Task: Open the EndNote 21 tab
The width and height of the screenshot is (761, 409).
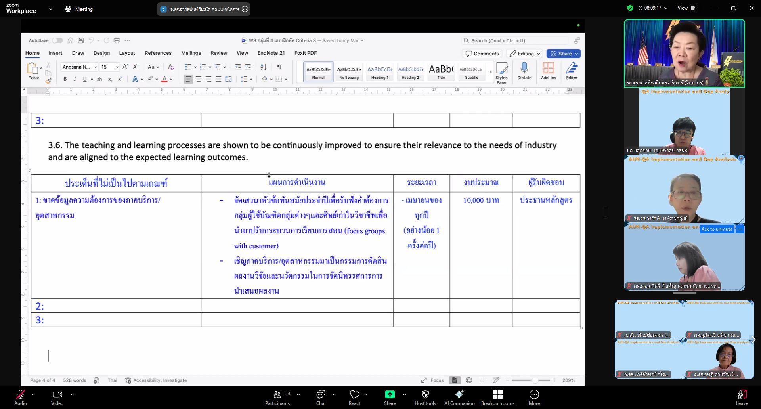Action: pos(271,53)
